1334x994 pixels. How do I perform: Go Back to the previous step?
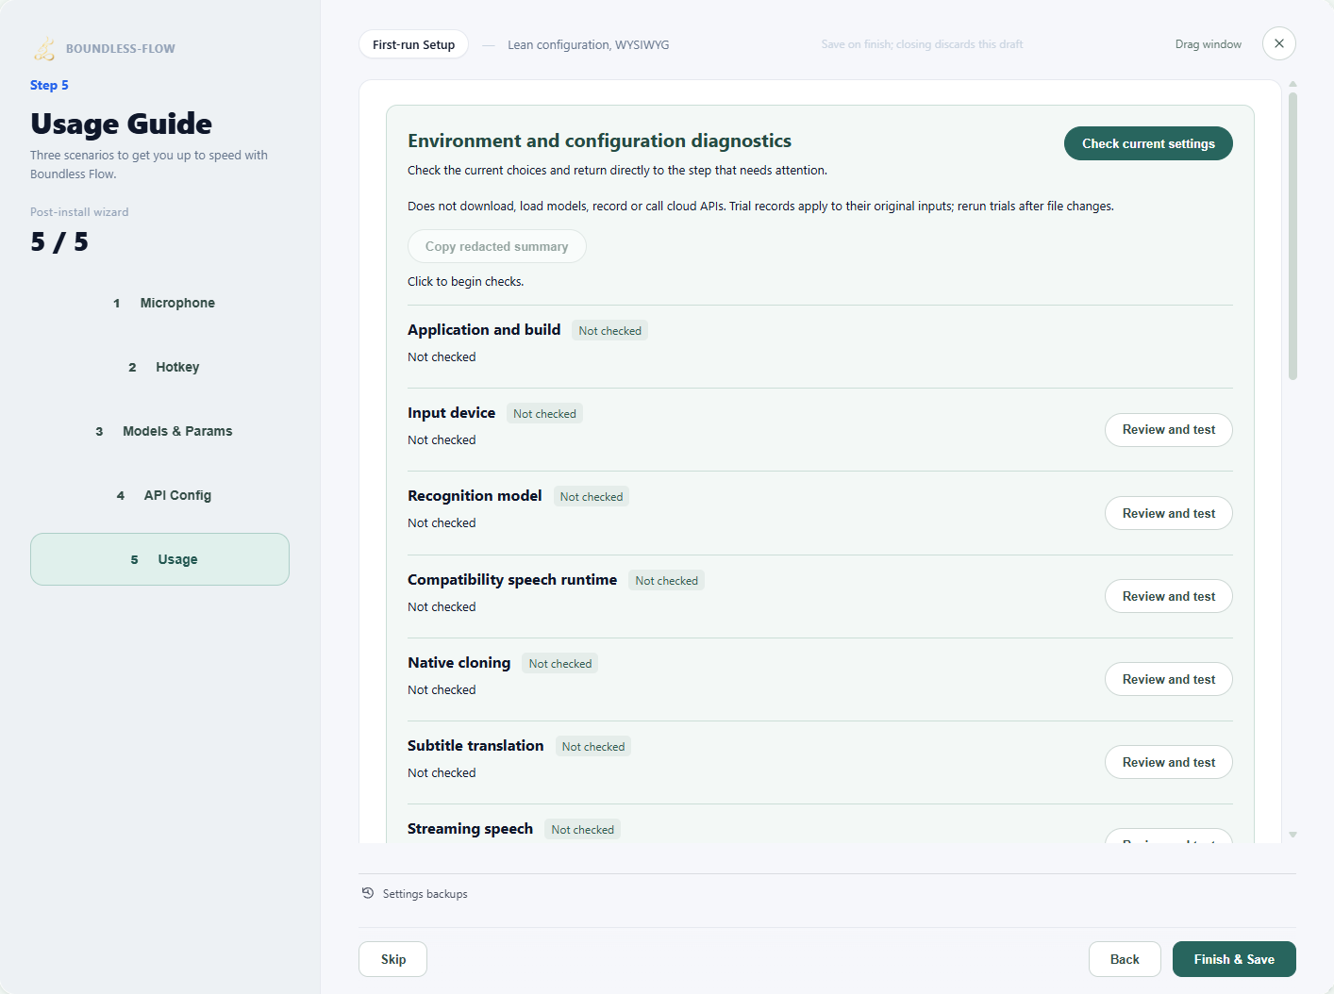(x=1125, y=959)
